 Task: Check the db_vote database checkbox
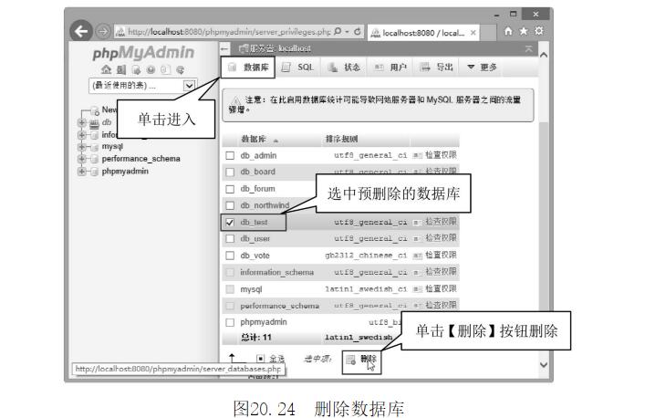pos(230,255)
